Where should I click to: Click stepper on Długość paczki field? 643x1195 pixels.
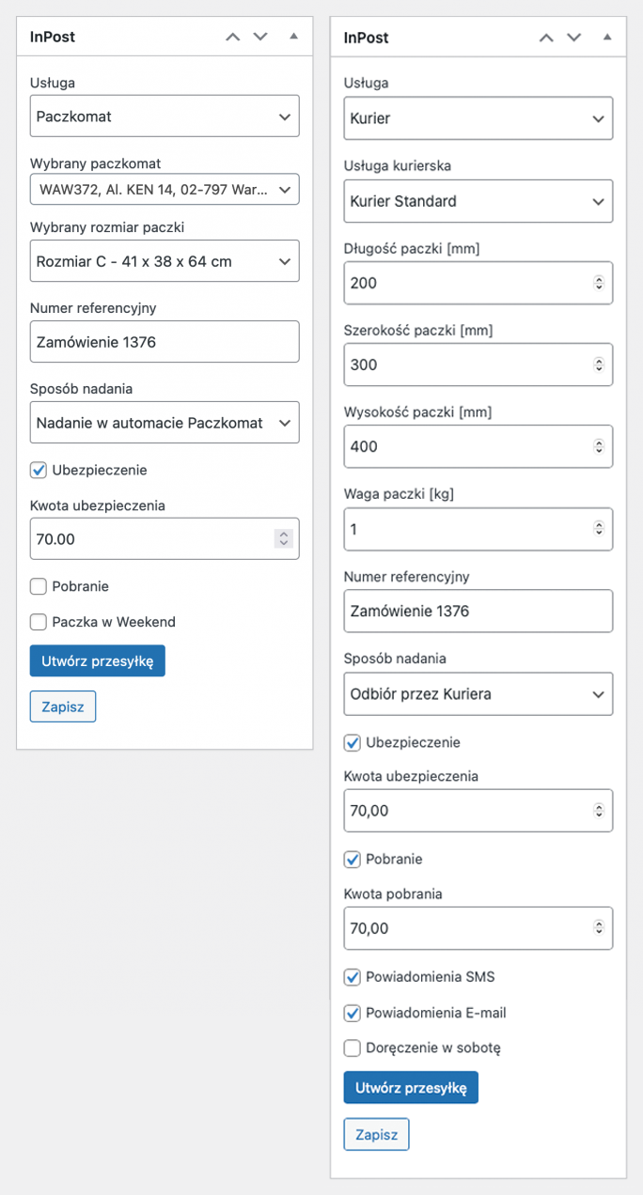(598, 283)
